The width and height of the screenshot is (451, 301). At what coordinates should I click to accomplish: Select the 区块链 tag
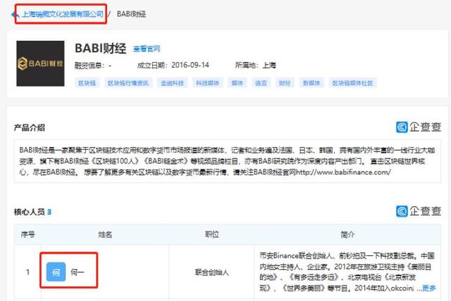86,82
